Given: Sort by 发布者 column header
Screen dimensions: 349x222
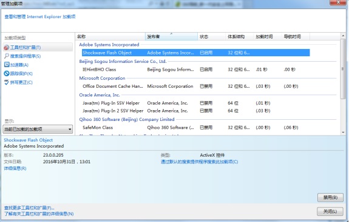Looking at the screenshot, I should click(171, 36).
